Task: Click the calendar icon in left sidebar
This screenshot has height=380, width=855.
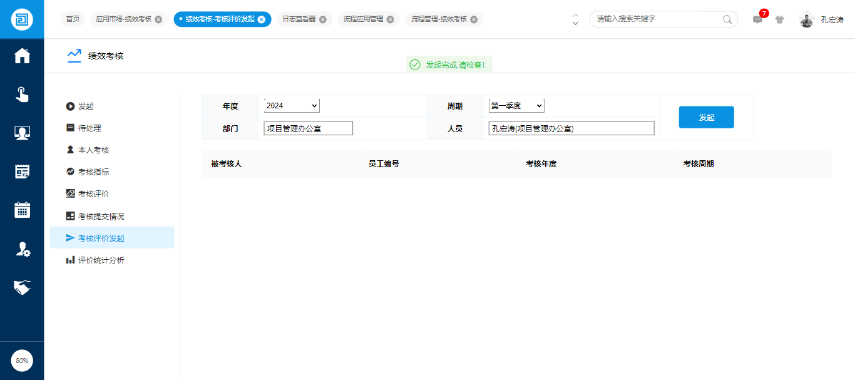Action: (x=22, y=210)
